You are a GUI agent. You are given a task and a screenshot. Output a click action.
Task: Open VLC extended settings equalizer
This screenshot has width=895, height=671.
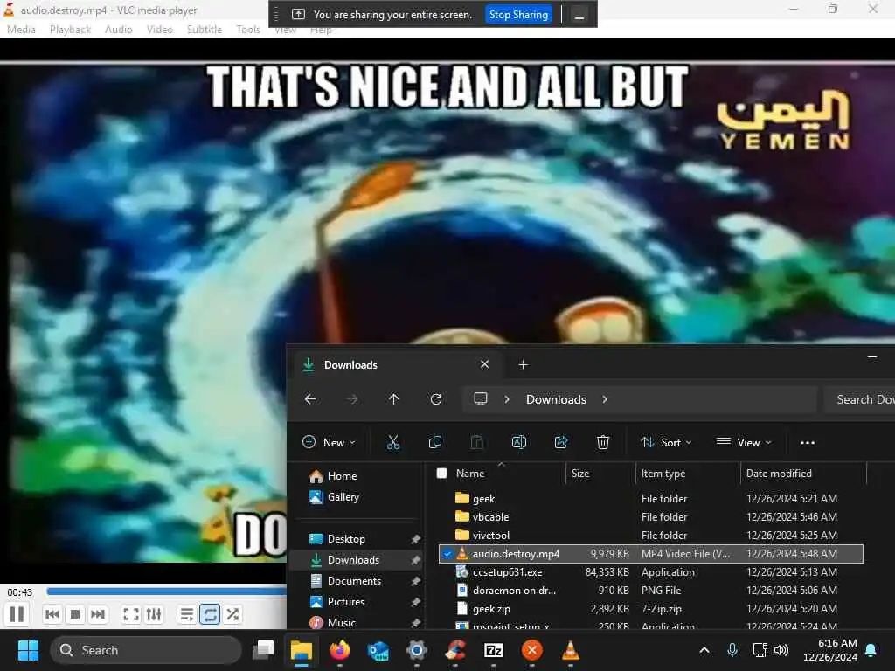click(154, 614)
